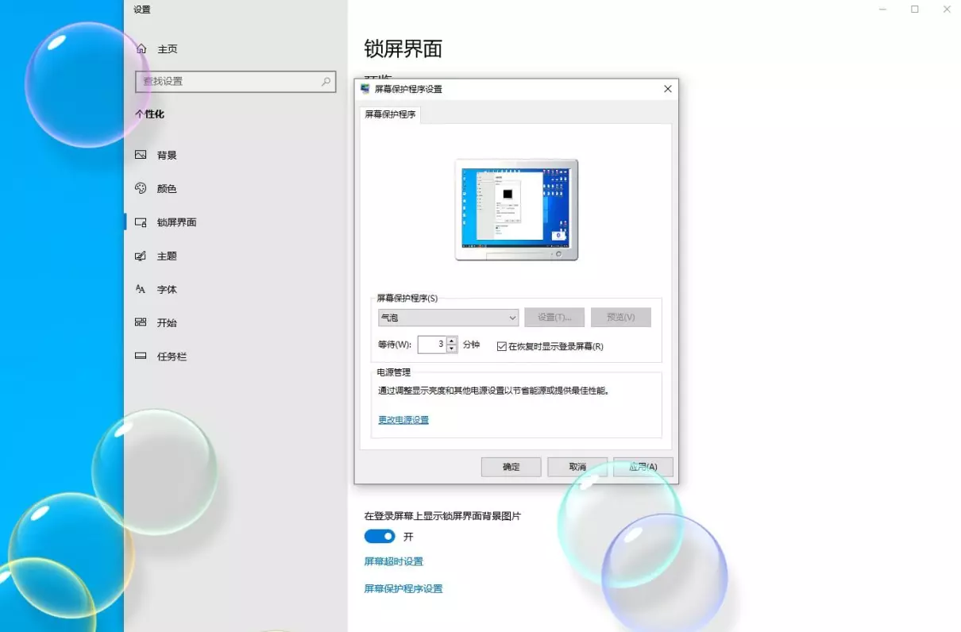Increase wait minutes with the up arrow

(x=452, y=341)
